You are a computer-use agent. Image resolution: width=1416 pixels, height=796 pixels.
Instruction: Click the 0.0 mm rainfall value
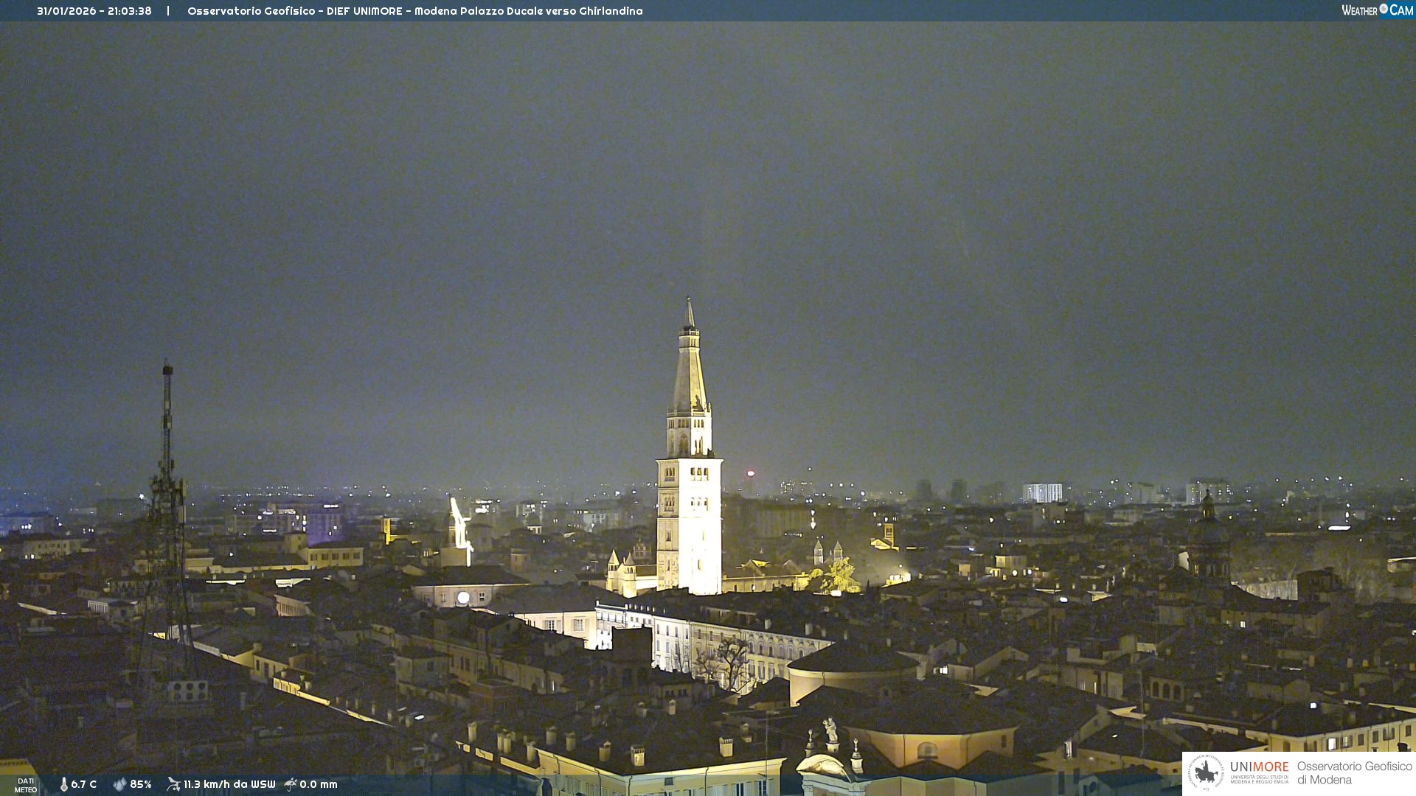[x=319, y=784]
